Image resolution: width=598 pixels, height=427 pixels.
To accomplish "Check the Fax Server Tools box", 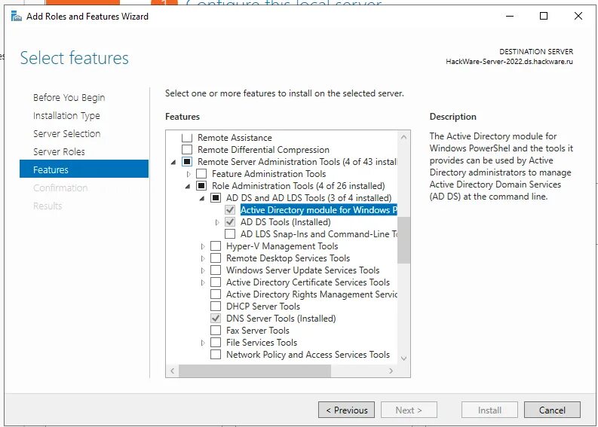I will pos(216,331).
